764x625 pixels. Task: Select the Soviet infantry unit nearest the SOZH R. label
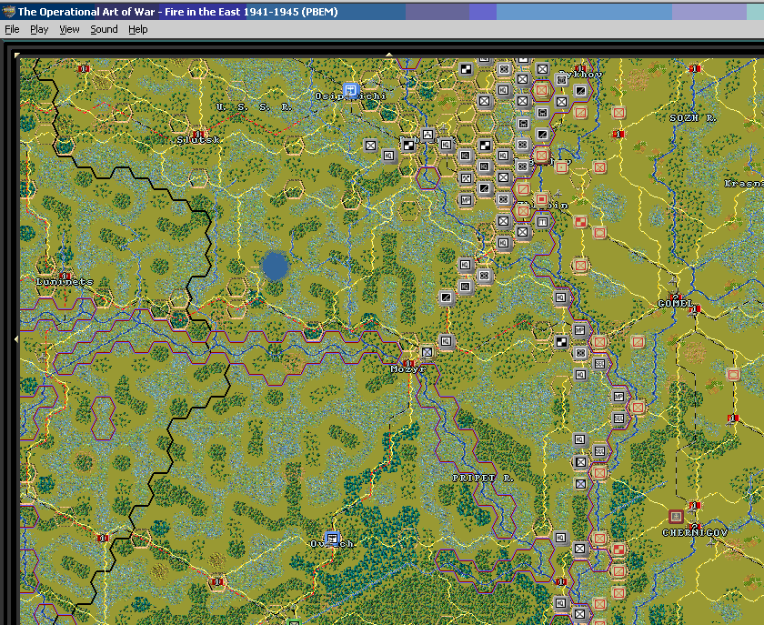pyautogui.click(x=618, y=113)
